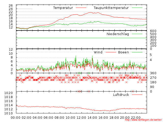Viewport: 163px width, 122px height.
Task: Click the 20 temperature axis value
Action: click(11, 15)
